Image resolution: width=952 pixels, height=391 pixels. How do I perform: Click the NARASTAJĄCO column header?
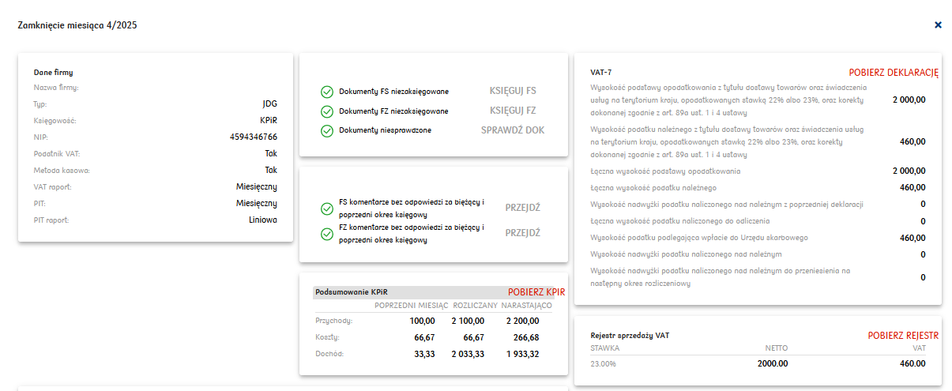tap(526, 306)
